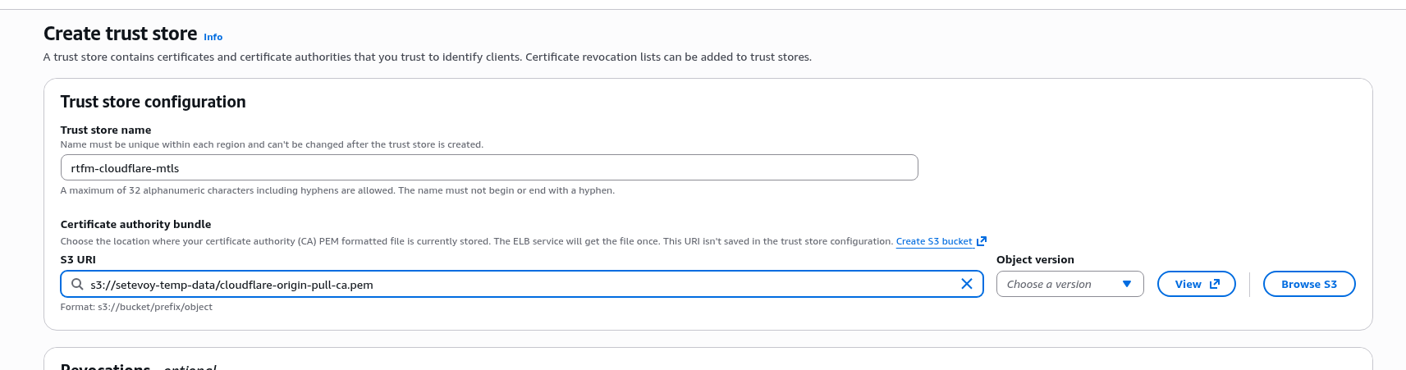Clear the S3 URI field with X icon

[x=966, y=284]
